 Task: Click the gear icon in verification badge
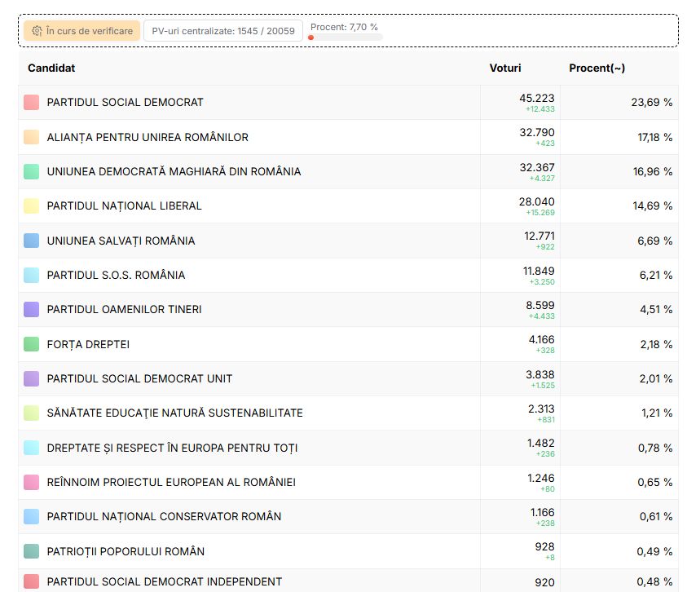coord(37,31)
